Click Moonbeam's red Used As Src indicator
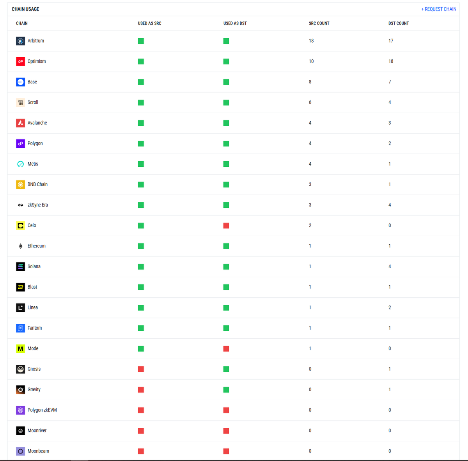 (141, 451)
